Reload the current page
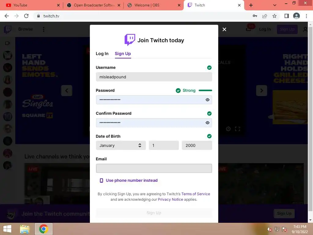This screenshot has width=313, height=235. pyautogui.click(x=26, y=16)
